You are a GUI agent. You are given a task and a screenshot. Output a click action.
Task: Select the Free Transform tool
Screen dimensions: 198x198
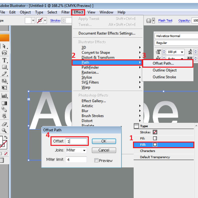[4, 87]
